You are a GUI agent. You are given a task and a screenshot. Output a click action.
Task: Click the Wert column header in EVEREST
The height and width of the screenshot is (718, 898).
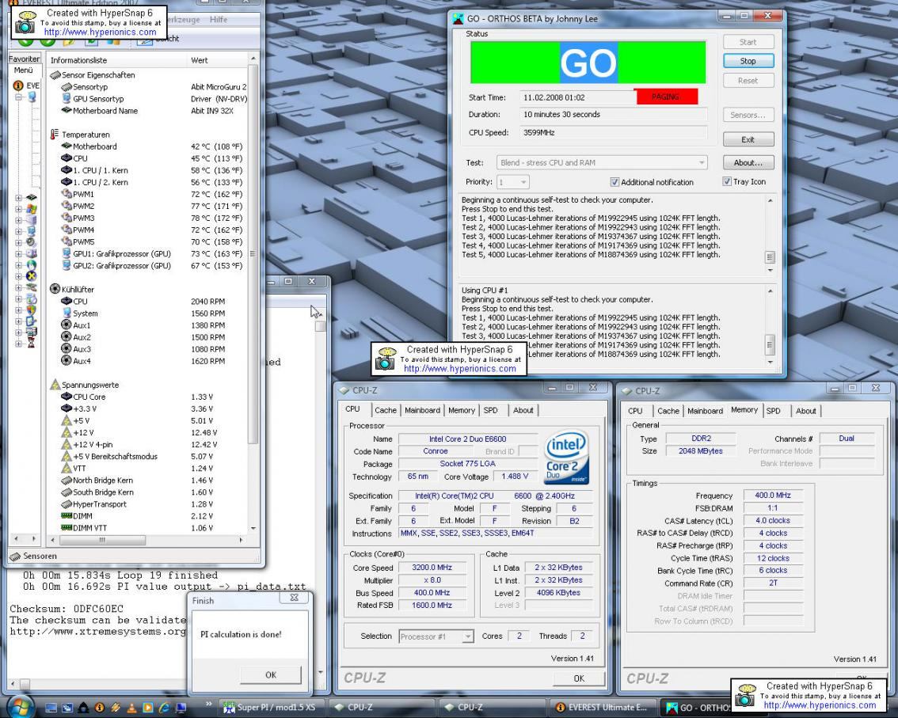point(218,59)
